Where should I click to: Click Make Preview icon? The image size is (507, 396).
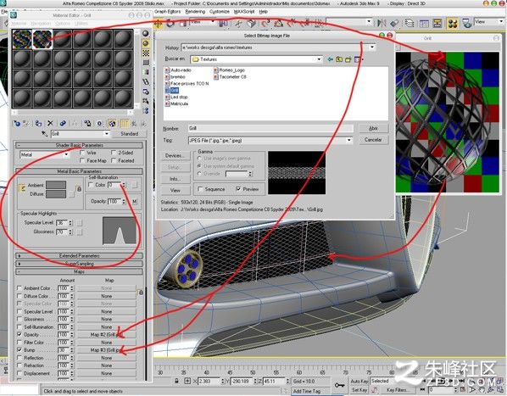(x=146, y=81)
